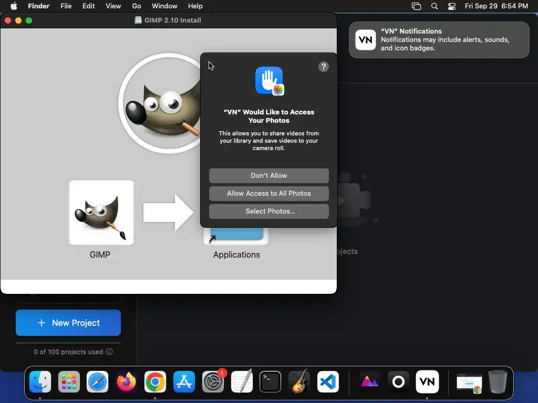The width and height of the screenshot is (538, 403).
Task: Open Finder from the Dock
Action: [x=40, y=382]
